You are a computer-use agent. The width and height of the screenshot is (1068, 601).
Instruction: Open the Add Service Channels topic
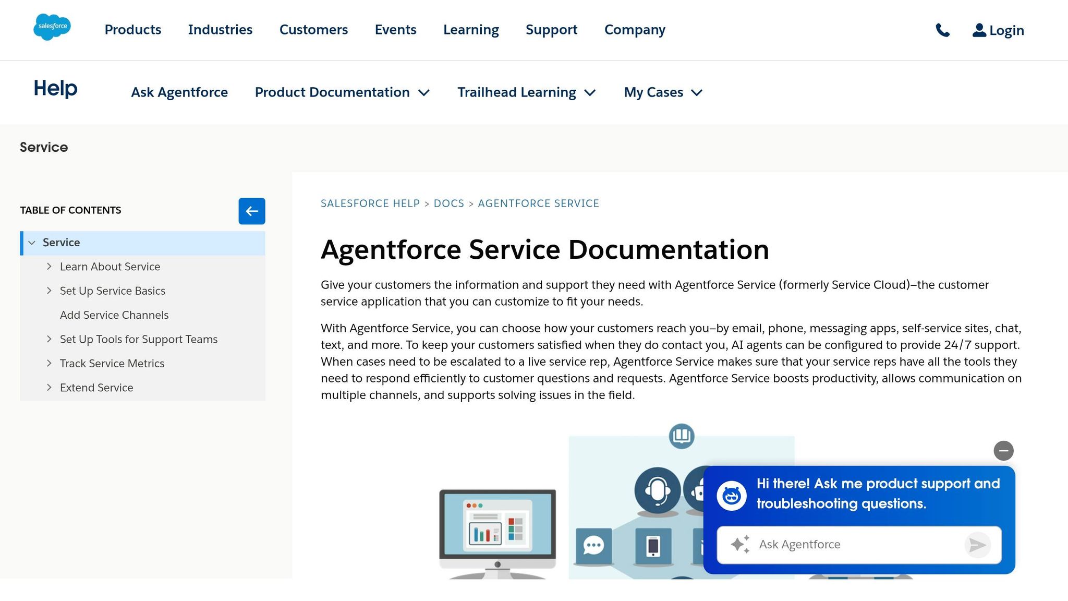tap(114, 315)
